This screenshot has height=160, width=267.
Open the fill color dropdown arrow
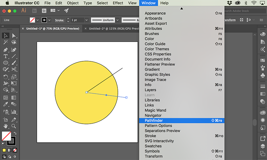(x=38, y=20)
